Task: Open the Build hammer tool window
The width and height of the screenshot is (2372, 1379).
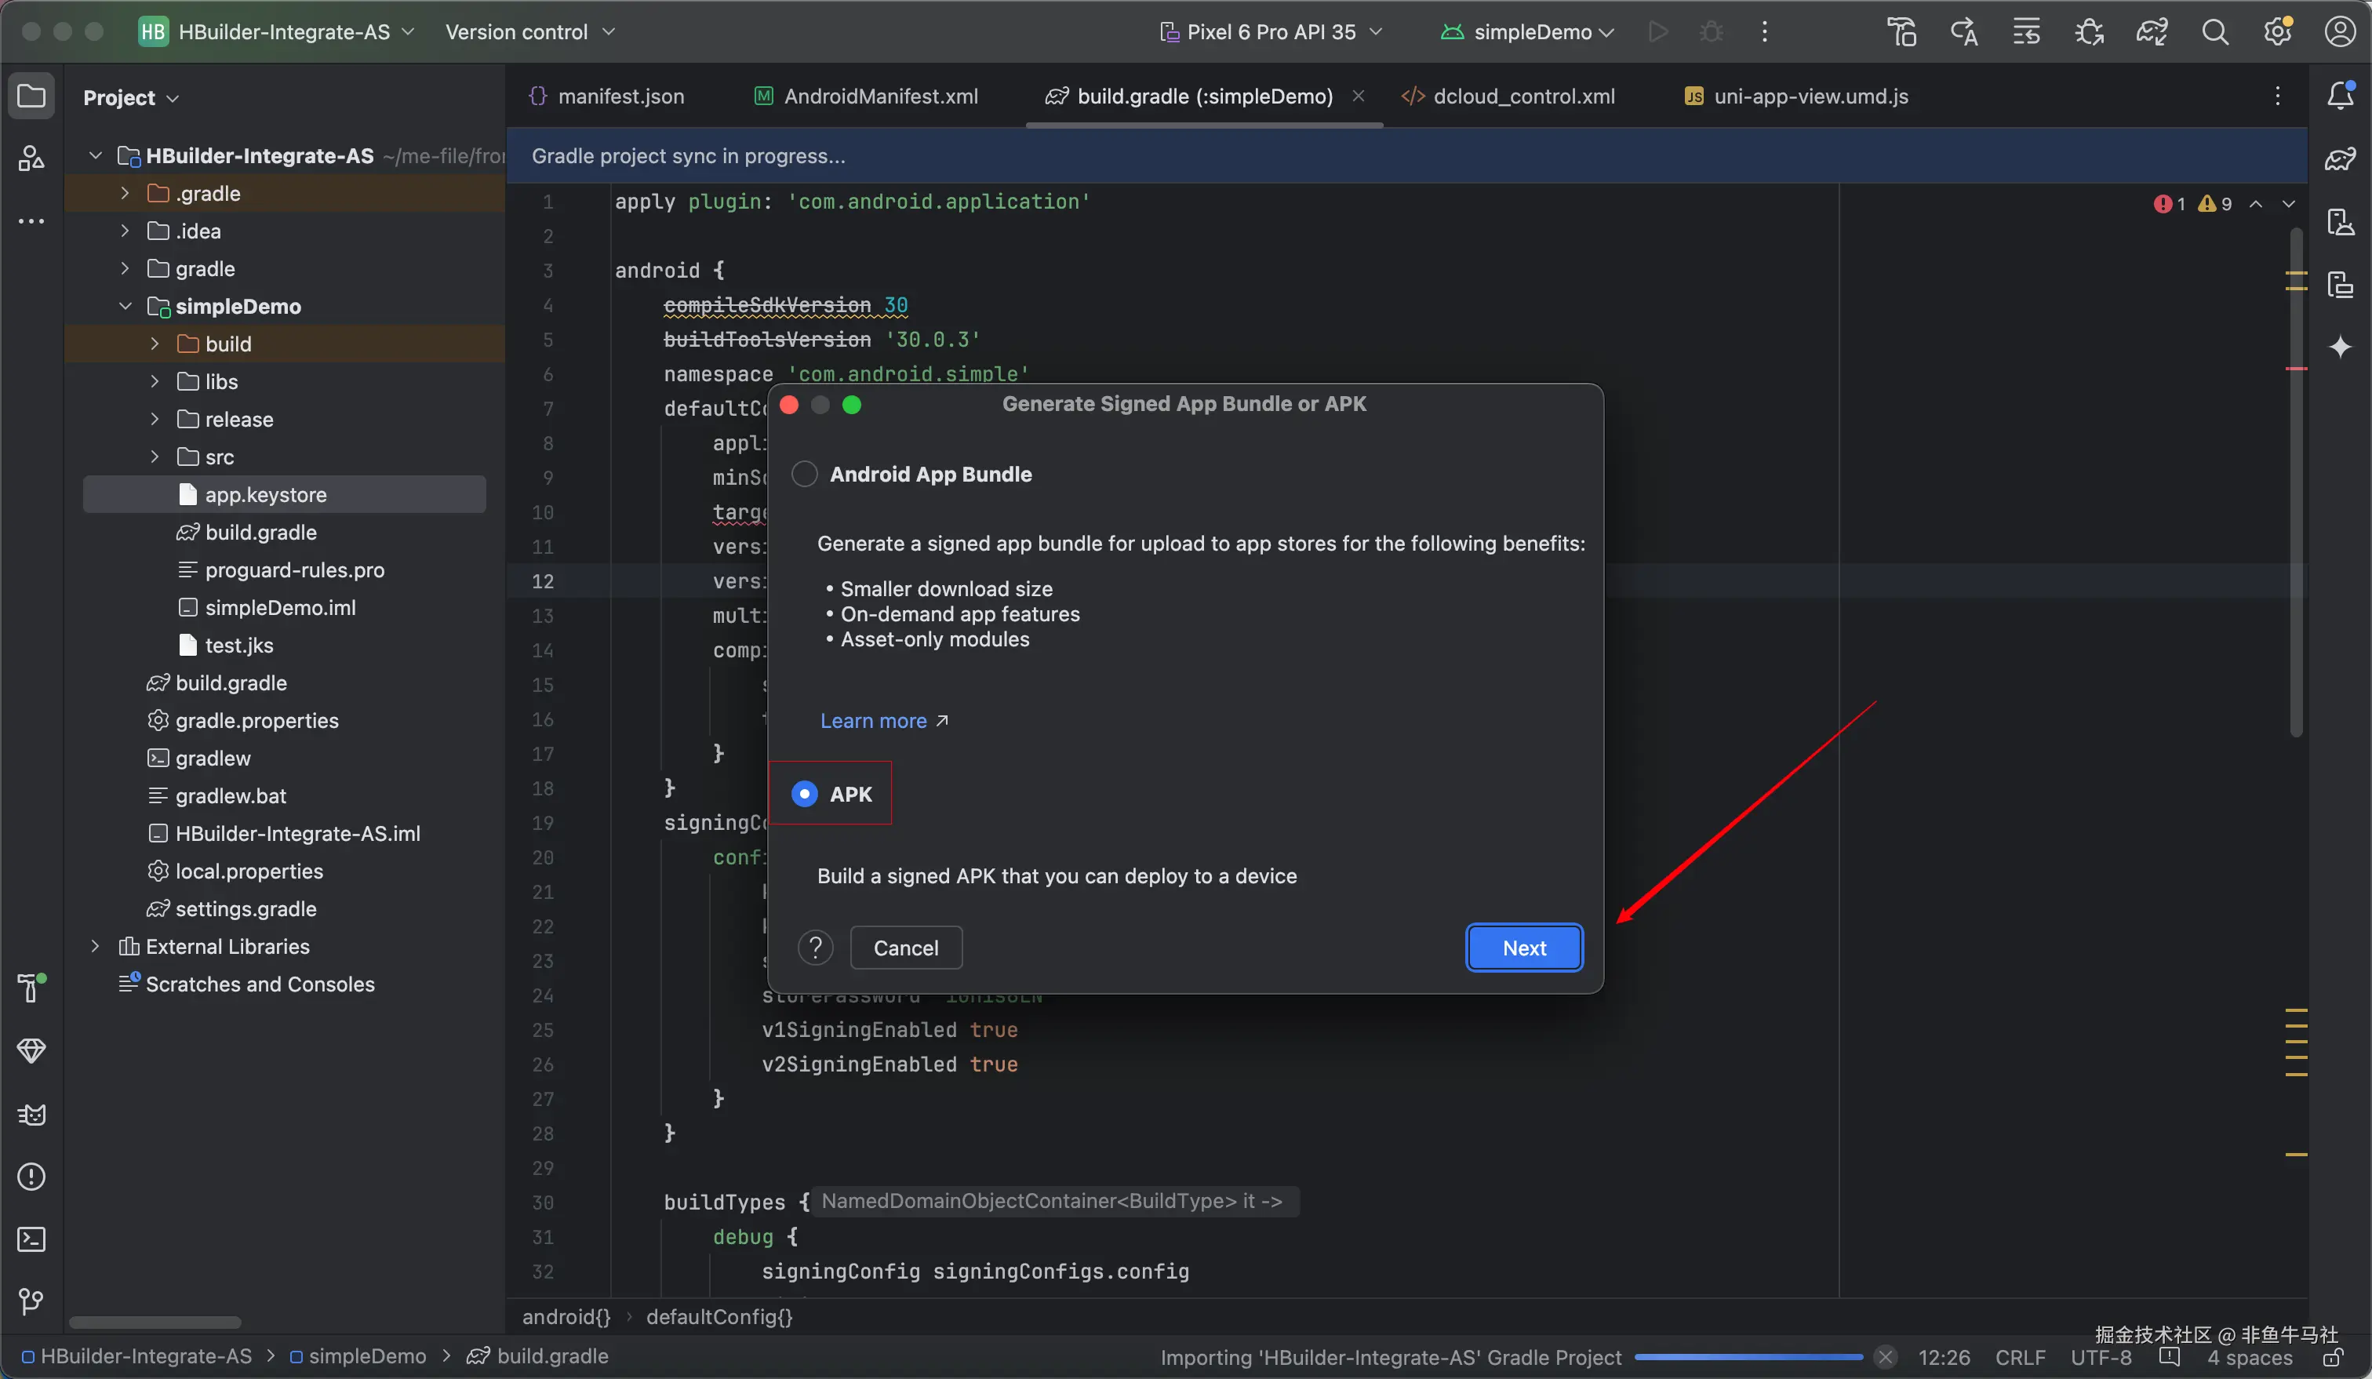Action: click(31, 988)
